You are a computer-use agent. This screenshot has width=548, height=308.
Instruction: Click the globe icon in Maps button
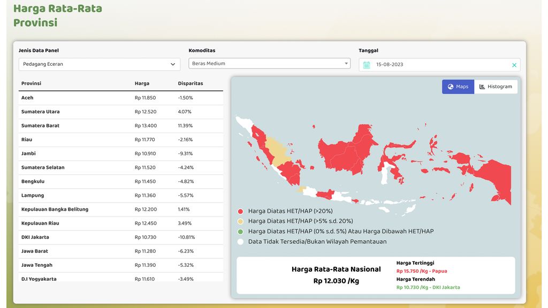click(x=451, y=87)
